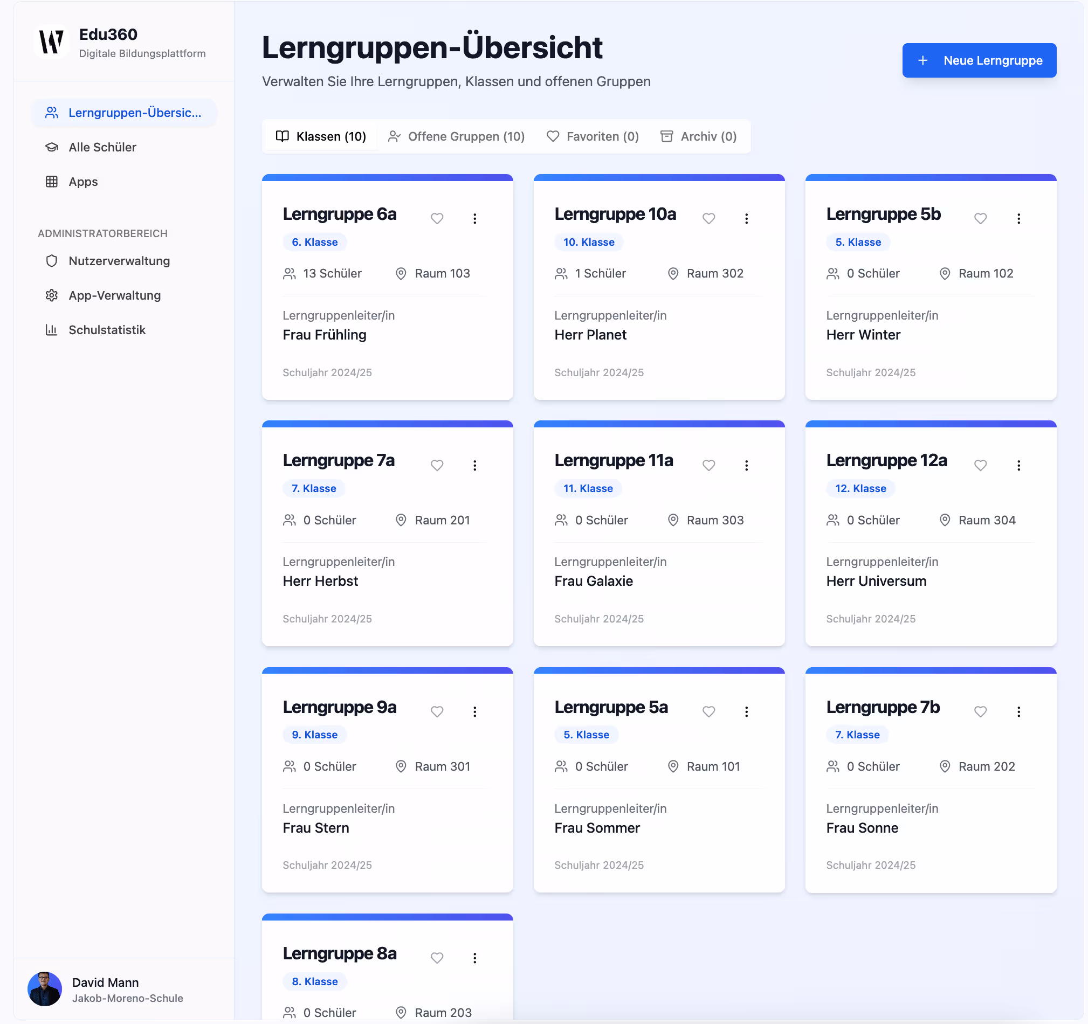The height and width of the screenshot is (1024, 1088).
Task: Mark Lerngruppe 12a as favorite
Action: [x=980, y=465]
